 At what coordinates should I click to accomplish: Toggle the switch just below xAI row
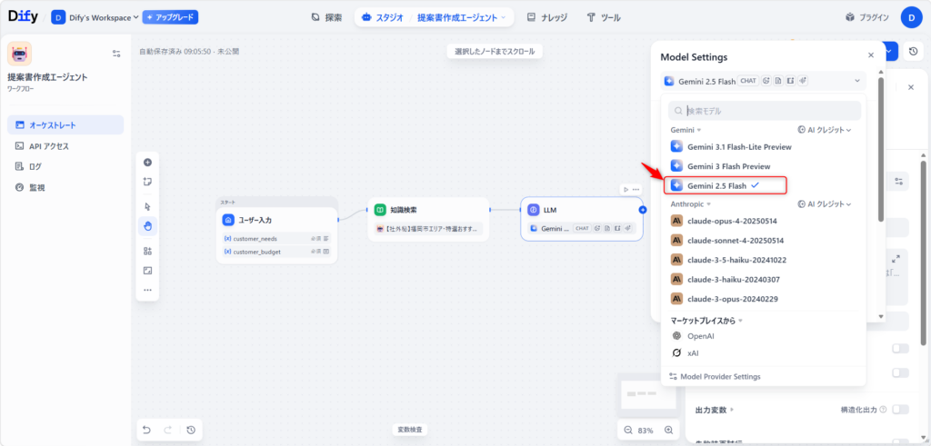(x=899, y=372)
